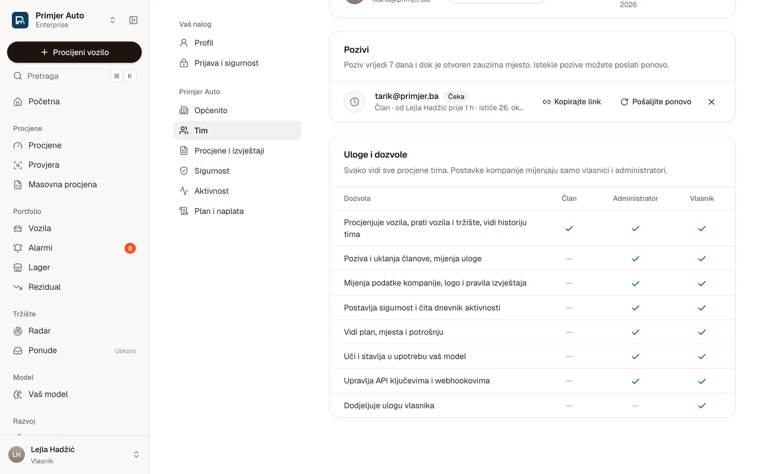
Task: Click Član checkmark in Procjenjuje vozila row
Action: coord(569,228)
